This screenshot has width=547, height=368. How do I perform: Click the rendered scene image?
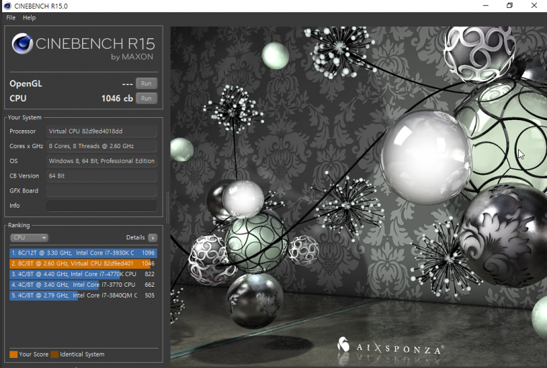[x=358, y=197]
